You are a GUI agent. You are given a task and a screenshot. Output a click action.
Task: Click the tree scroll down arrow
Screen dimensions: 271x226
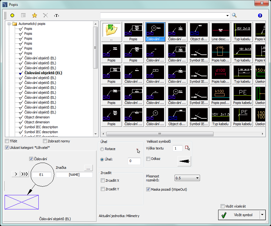[96, 134]
